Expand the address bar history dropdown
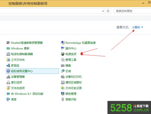 pyautogui.click(x=103, y=11)
